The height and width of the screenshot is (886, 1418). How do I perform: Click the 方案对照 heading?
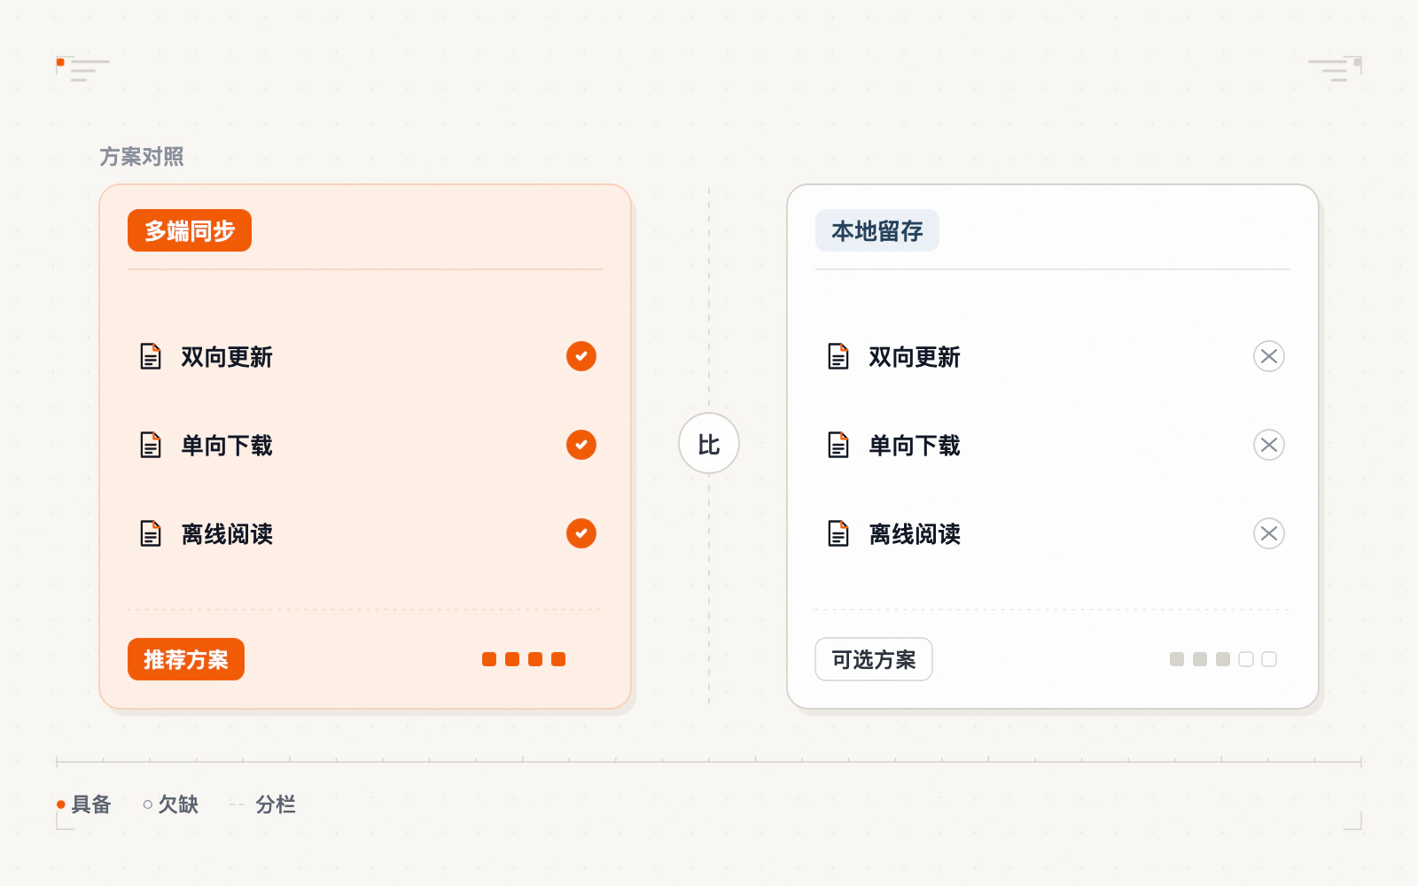(x=142, y=157)
